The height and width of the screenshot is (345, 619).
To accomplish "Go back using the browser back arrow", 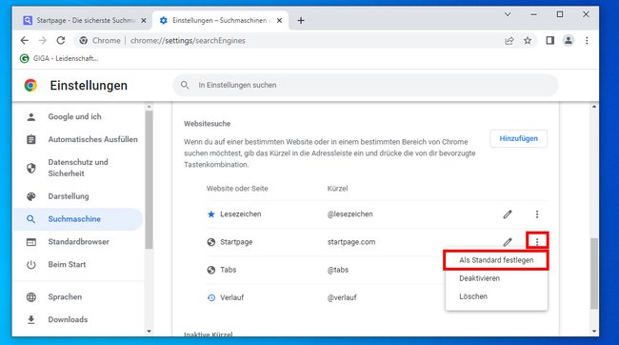I will (25, 40).
